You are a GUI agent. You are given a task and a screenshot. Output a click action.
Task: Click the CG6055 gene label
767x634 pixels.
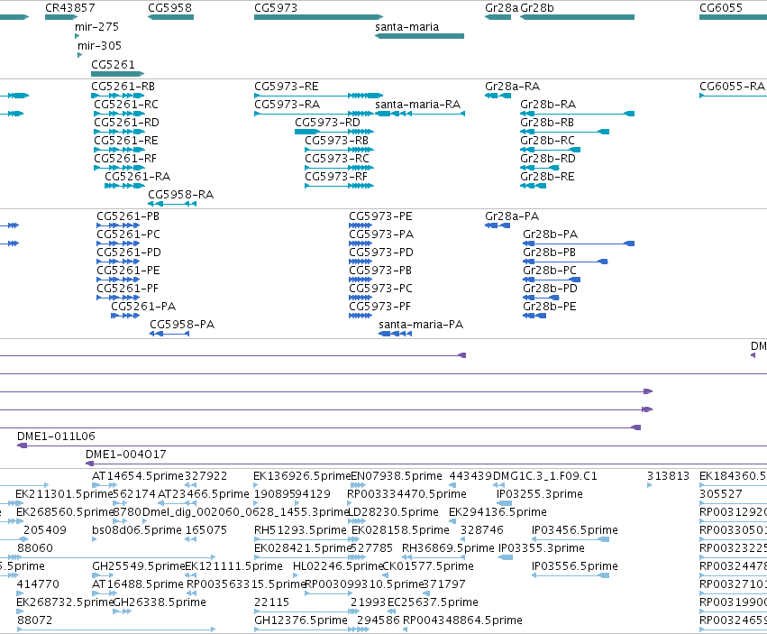pyautogui.click(x=721, y=8)
